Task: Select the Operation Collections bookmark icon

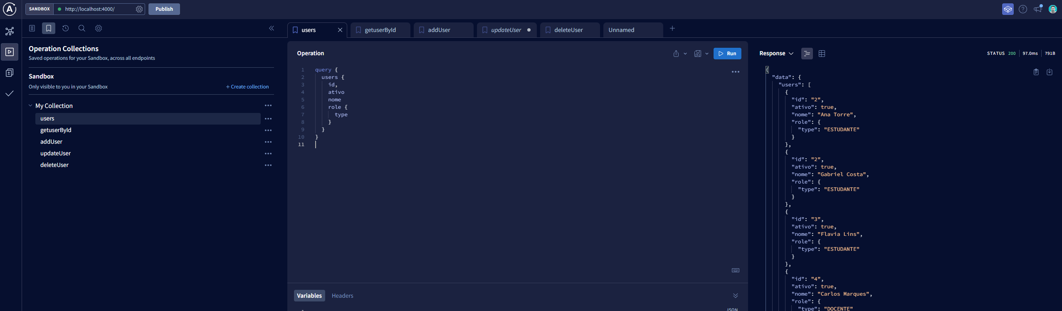Action: [49, 28]
